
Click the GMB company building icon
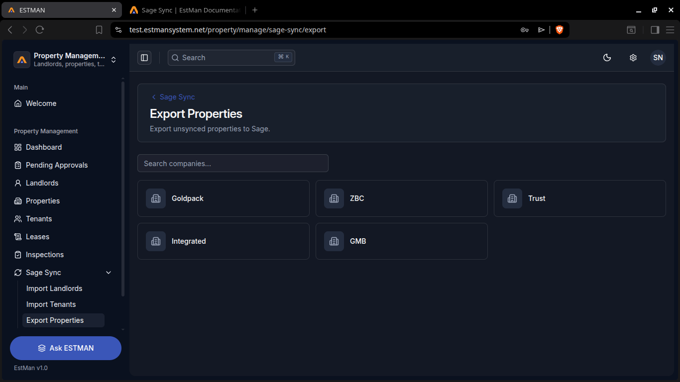click(334, 241)
